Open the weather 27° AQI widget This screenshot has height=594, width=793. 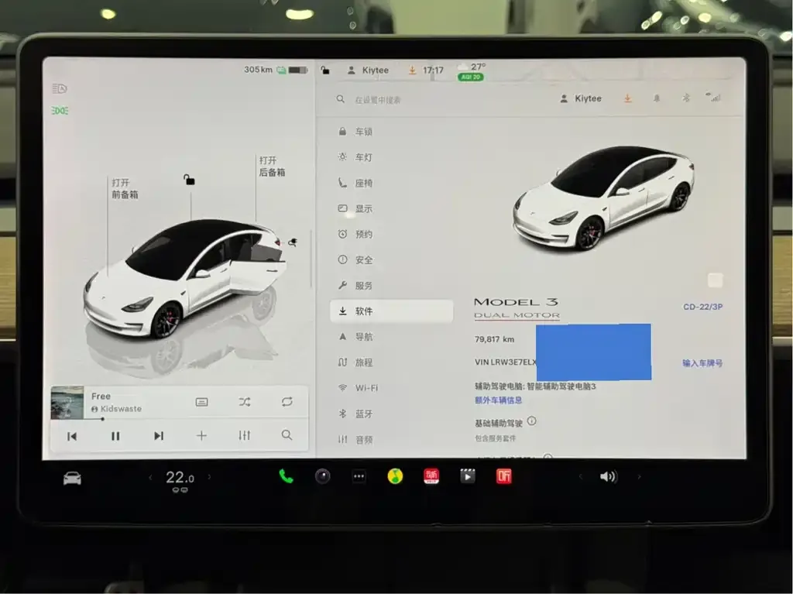pos(472,71)
